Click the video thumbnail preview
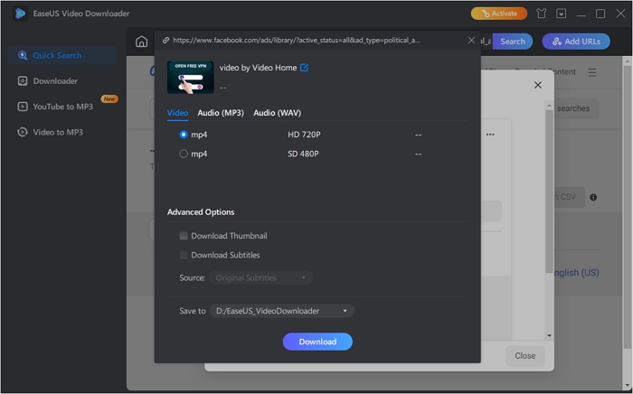 [191, 78]
